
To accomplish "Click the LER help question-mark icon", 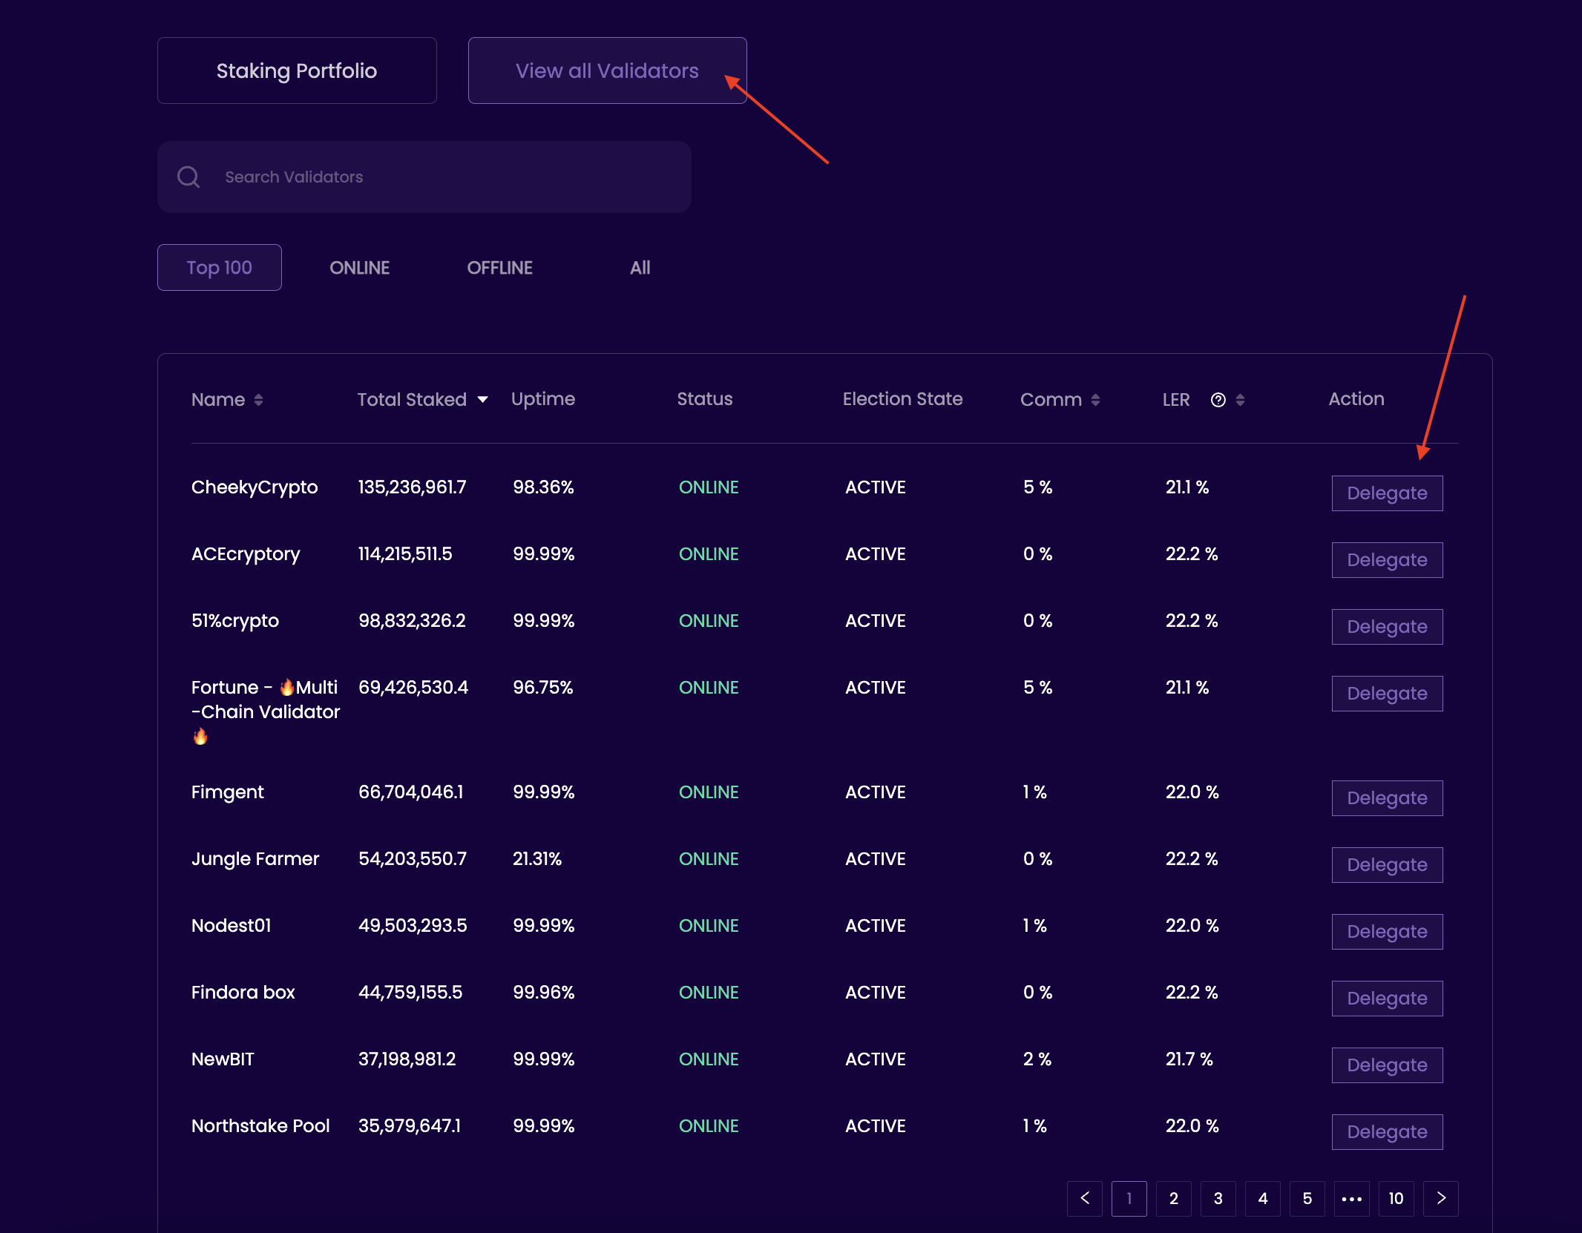I will [x=1218, y=400].
